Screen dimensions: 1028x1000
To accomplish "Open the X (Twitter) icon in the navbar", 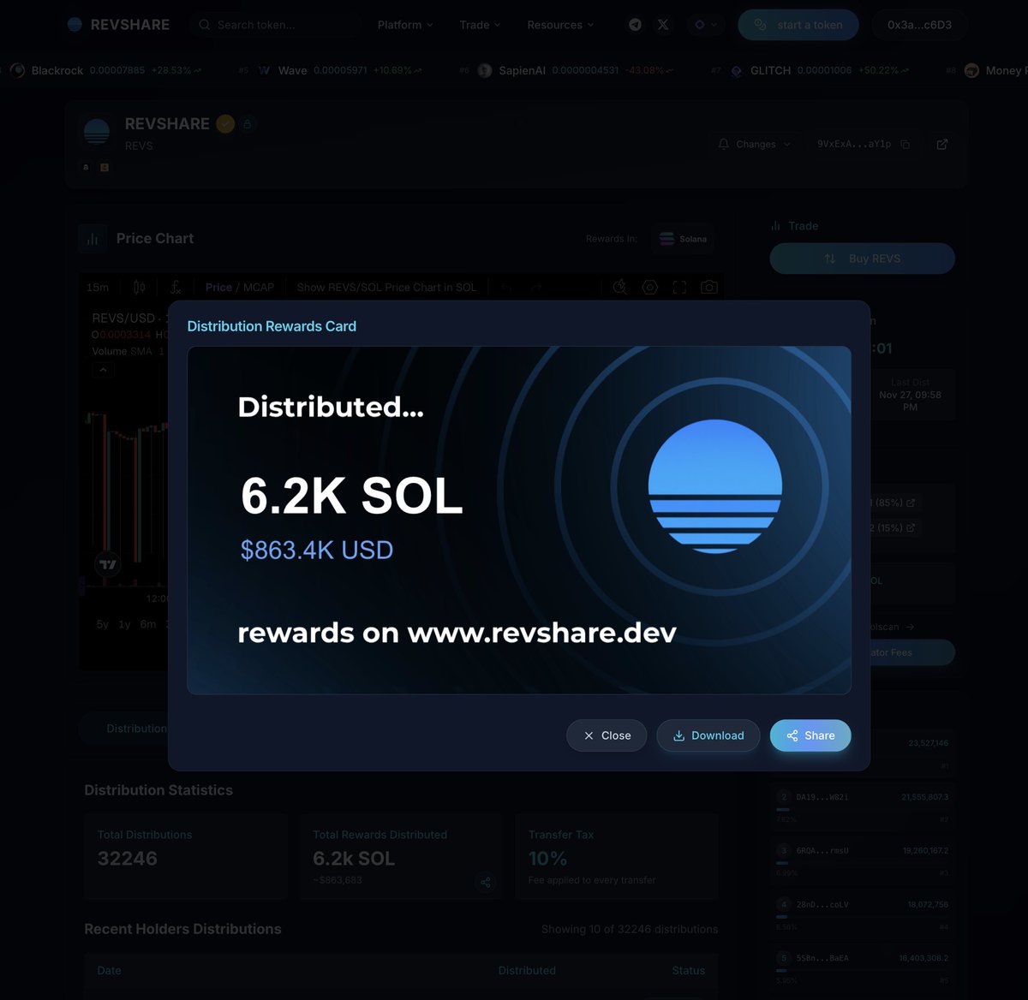I will click(x=662, y=25).
